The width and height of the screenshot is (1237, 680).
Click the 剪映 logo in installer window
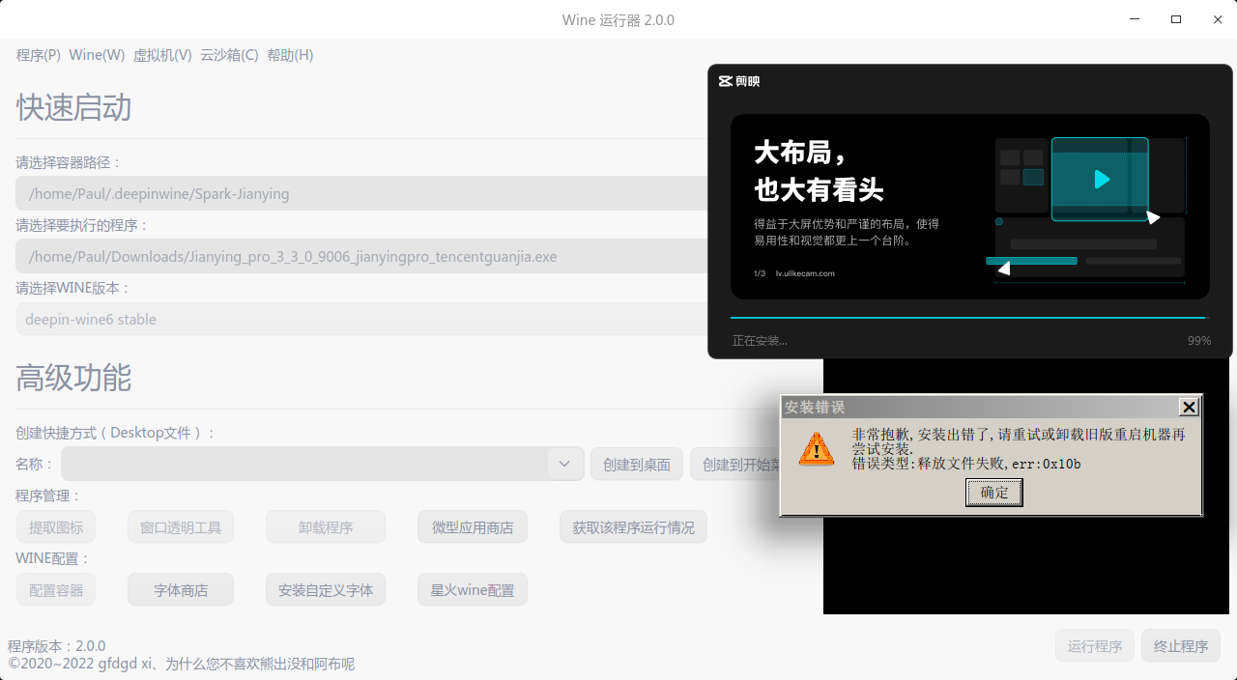pyautogui.click(x=739, y=81)
